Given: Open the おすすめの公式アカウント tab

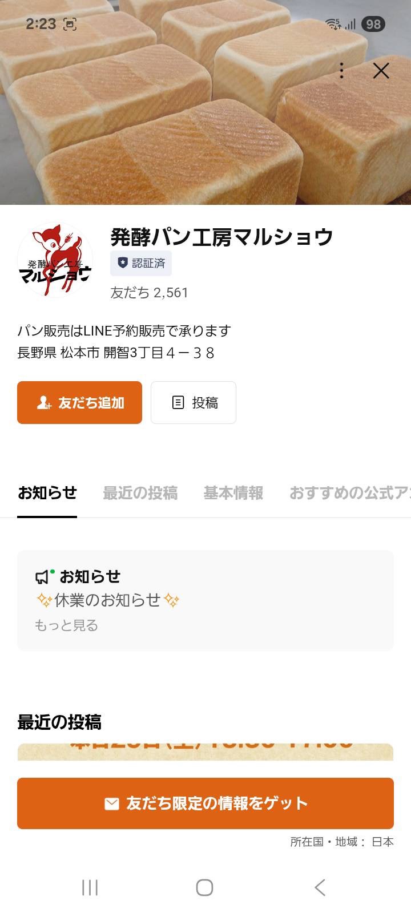Looking at the screenshot, I should point(350,492).
